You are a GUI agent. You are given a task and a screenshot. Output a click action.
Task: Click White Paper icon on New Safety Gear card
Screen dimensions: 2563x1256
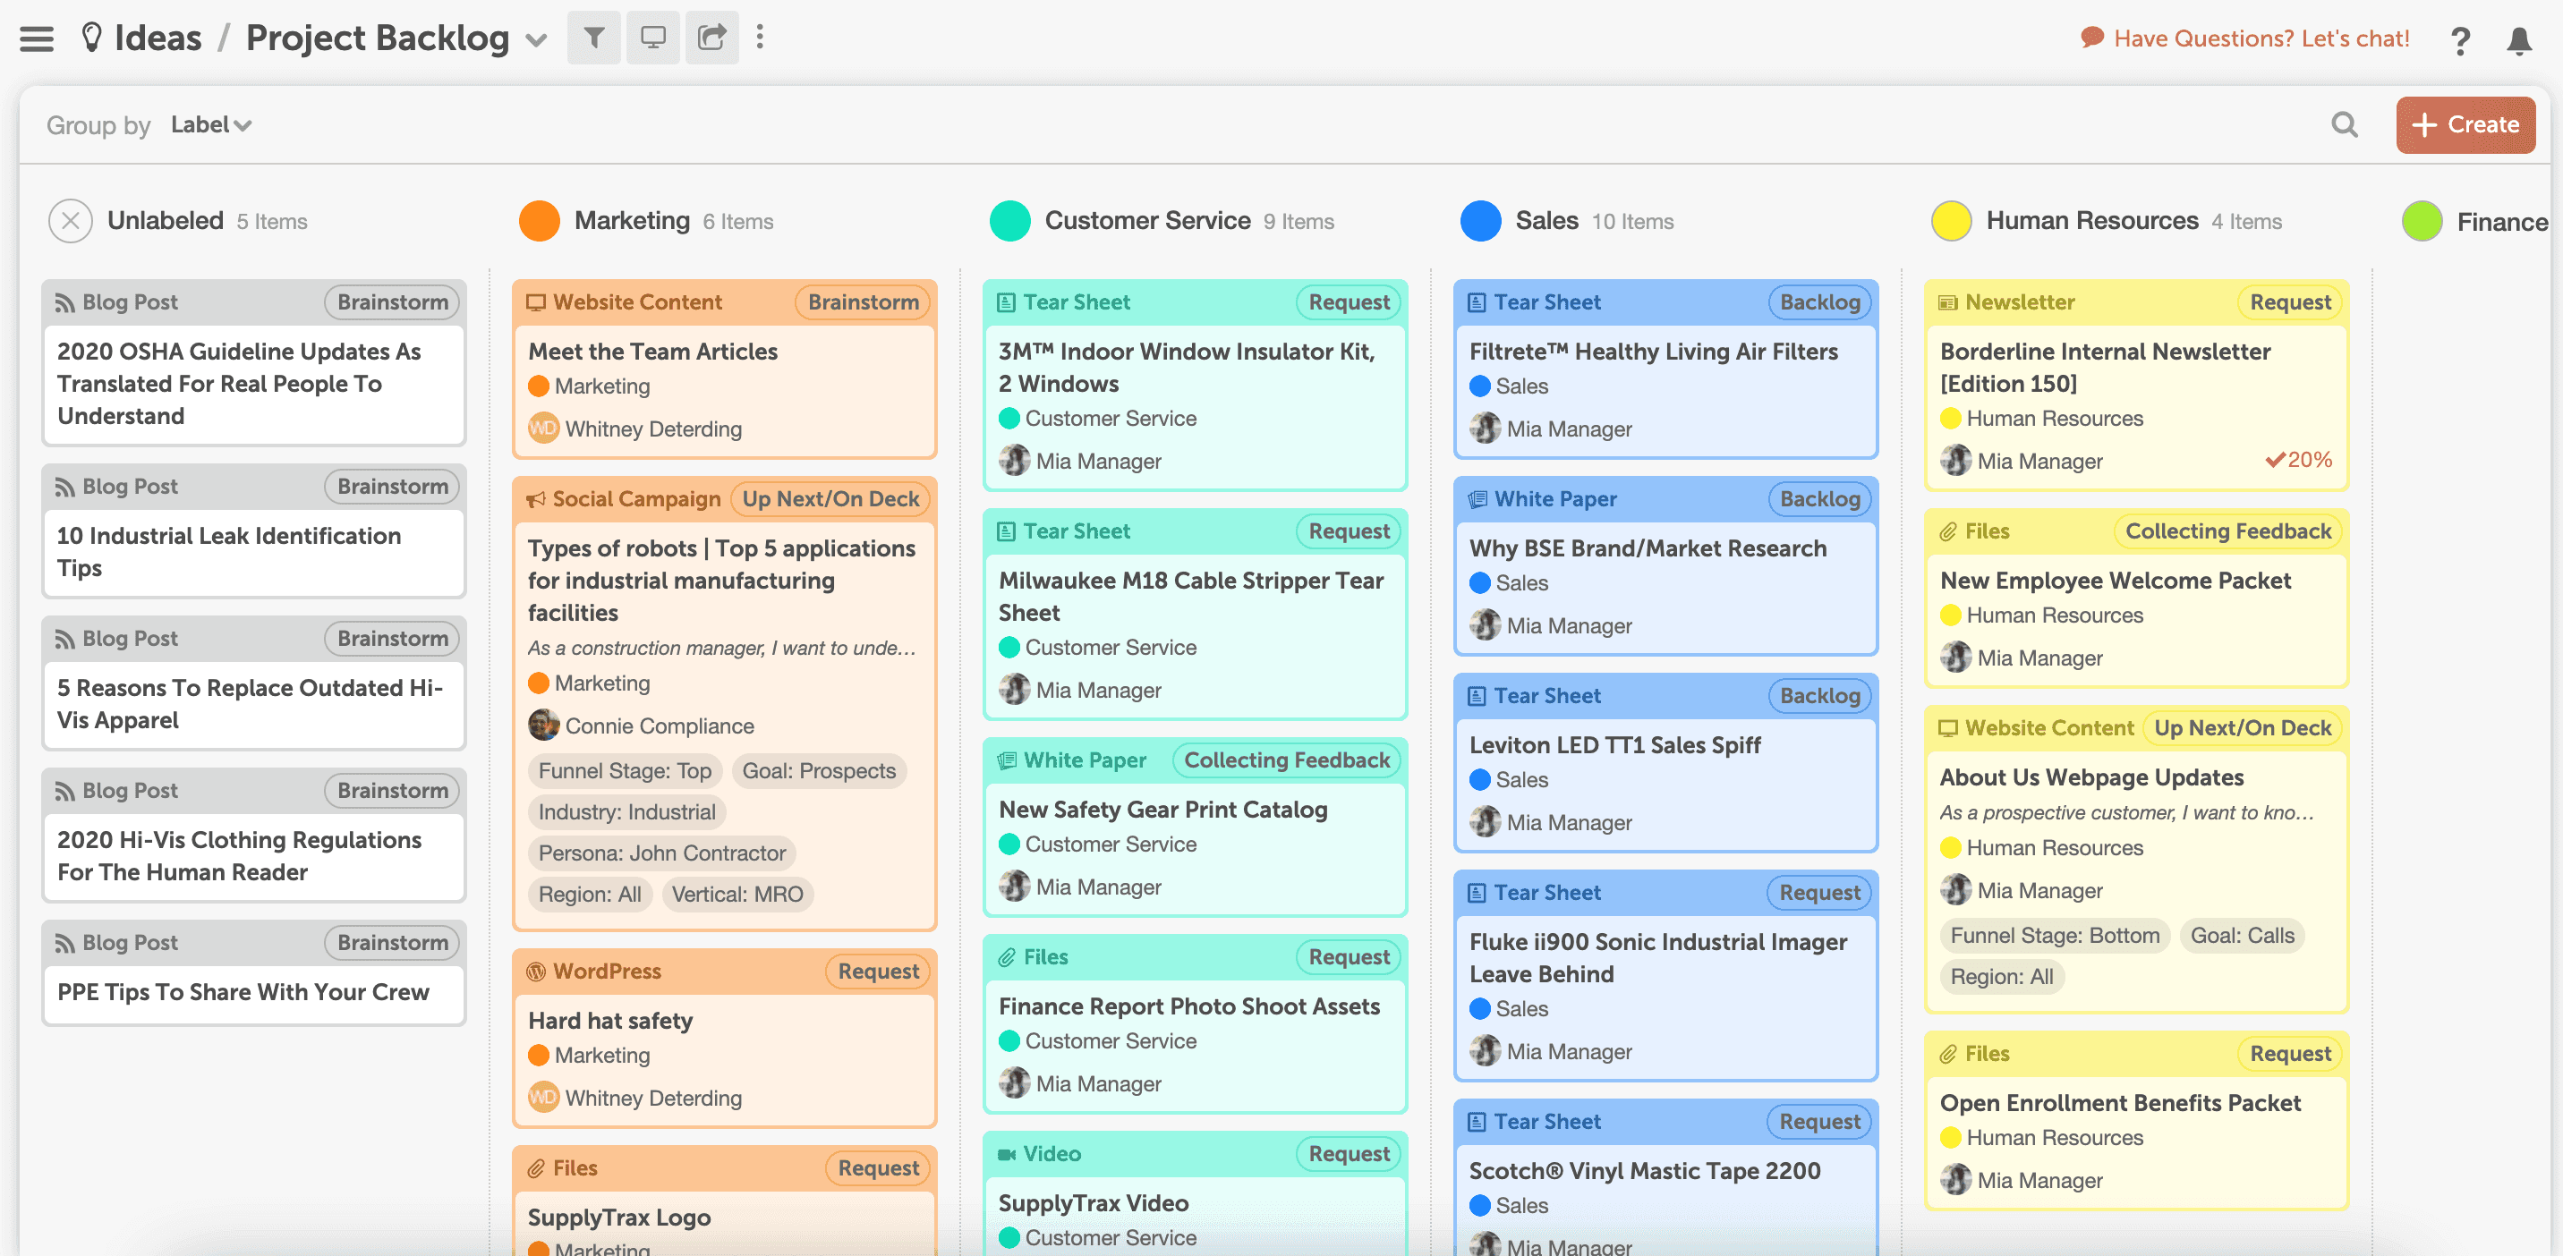click(1007, 760)
